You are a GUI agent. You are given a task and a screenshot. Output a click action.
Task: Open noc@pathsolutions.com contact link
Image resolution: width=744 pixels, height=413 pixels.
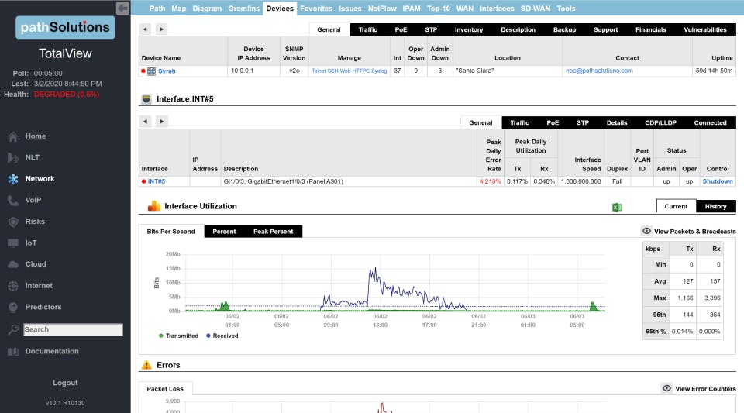tap(599, 71)
